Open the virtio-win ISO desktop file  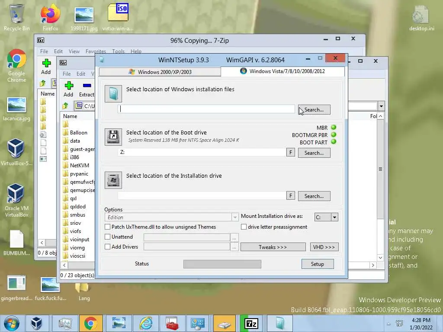[x=118, y=17]
